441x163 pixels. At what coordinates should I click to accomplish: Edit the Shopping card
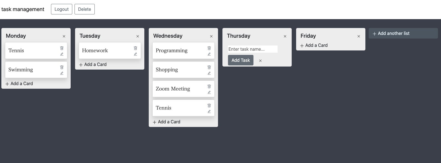coord(209,73)
